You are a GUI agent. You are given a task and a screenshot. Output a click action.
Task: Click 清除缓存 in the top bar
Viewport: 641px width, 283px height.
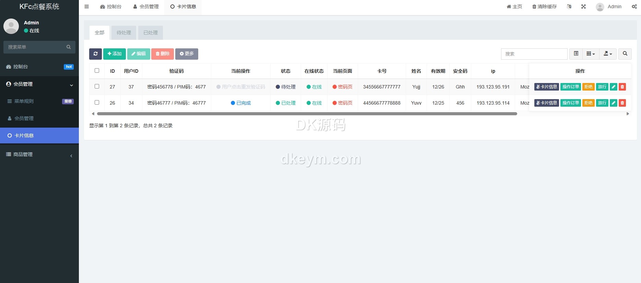(544, 7)
